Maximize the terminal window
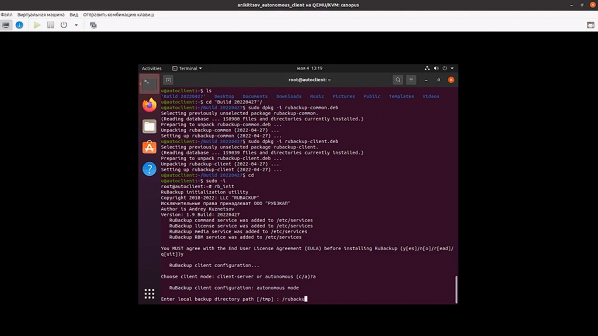 438,80
